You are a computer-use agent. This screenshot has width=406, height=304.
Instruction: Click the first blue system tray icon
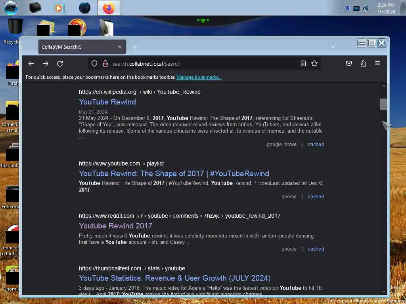pyautogui.click(x=347, y=8)
